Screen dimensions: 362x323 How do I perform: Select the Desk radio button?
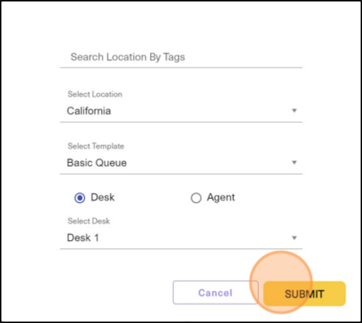[80, 198]
